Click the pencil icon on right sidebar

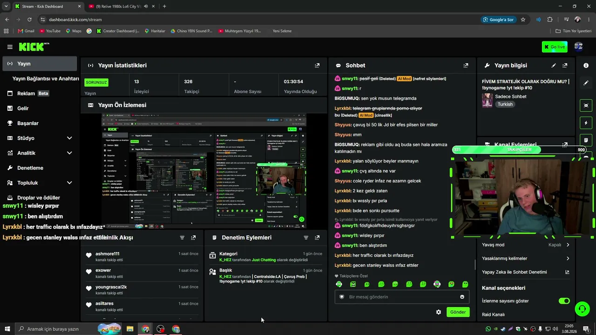click(x=586, y=83)
